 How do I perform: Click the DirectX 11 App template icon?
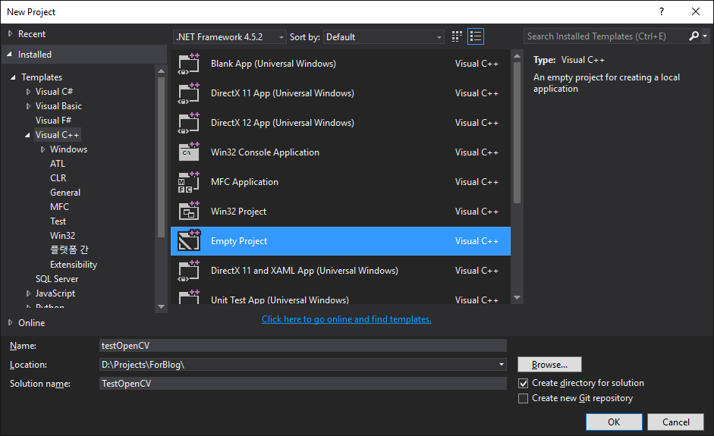coord(188,93)
